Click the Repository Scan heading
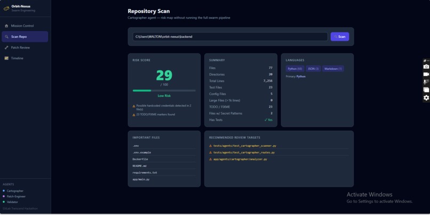Screen dimensions: 430x215 pos(149,11)
